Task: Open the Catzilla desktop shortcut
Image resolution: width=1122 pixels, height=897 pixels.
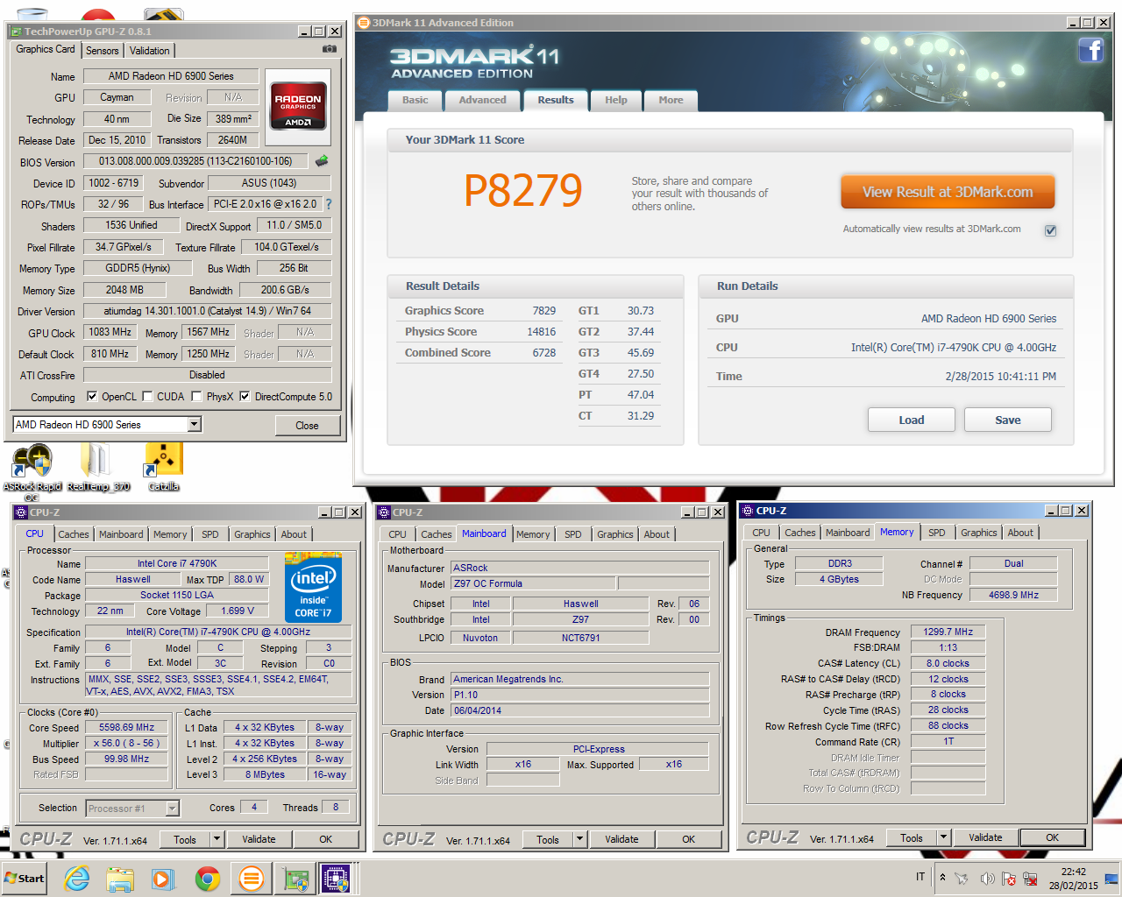Action: [163, 468]
